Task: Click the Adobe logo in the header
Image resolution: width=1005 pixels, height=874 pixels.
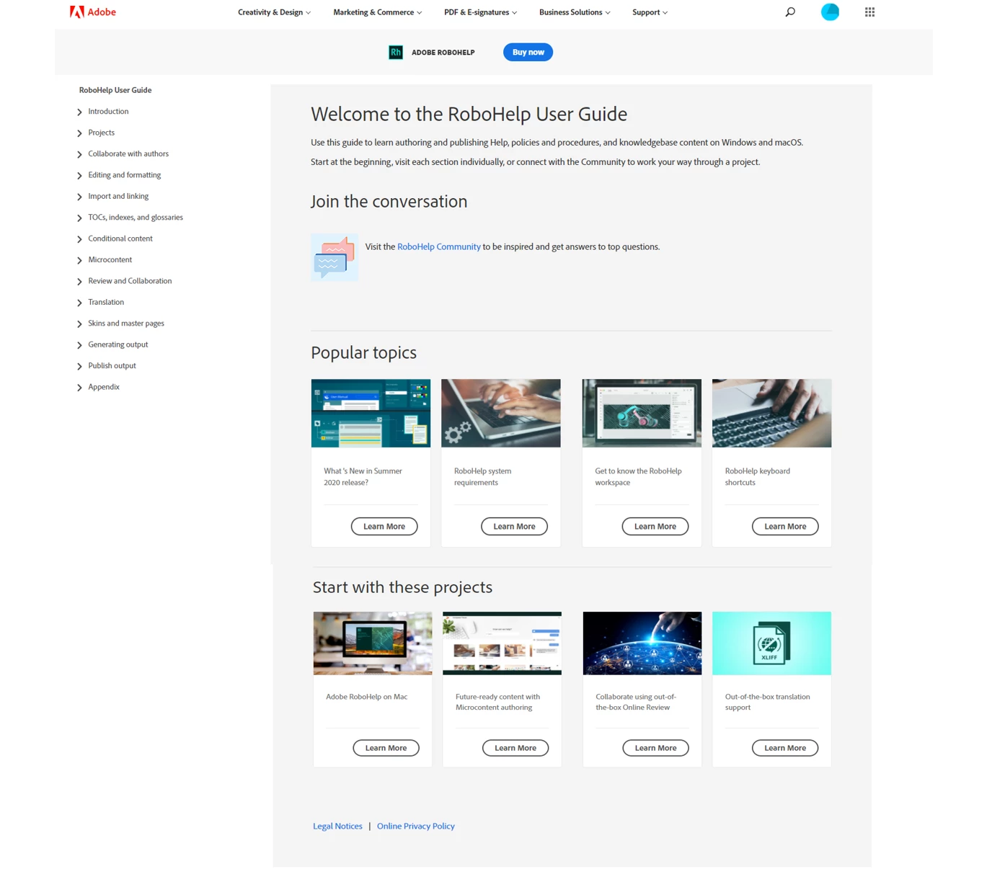Action: coord(93,12)
